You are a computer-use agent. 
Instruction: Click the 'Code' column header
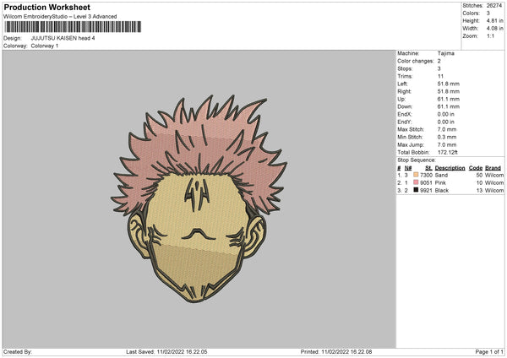point(476,168)
